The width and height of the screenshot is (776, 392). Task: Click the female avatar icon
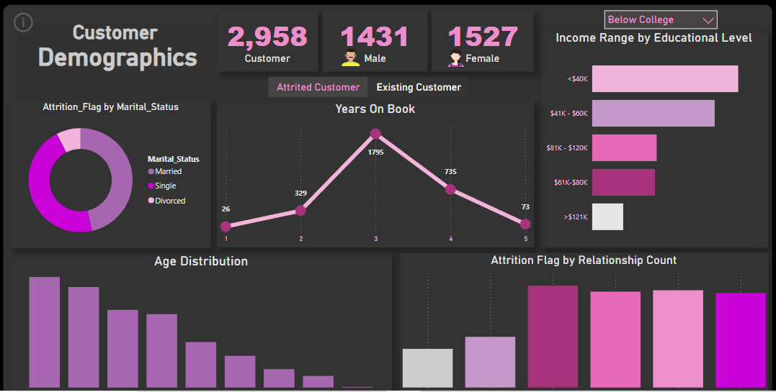point(455,59)
